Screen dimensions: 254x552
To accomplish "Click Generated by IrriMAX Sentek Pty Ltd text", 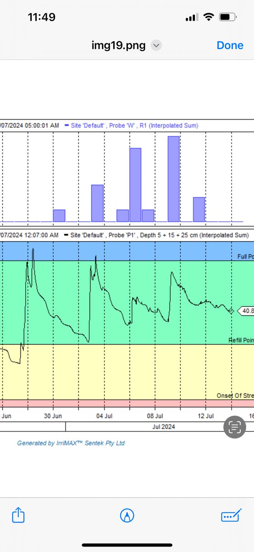I will 71,443.
